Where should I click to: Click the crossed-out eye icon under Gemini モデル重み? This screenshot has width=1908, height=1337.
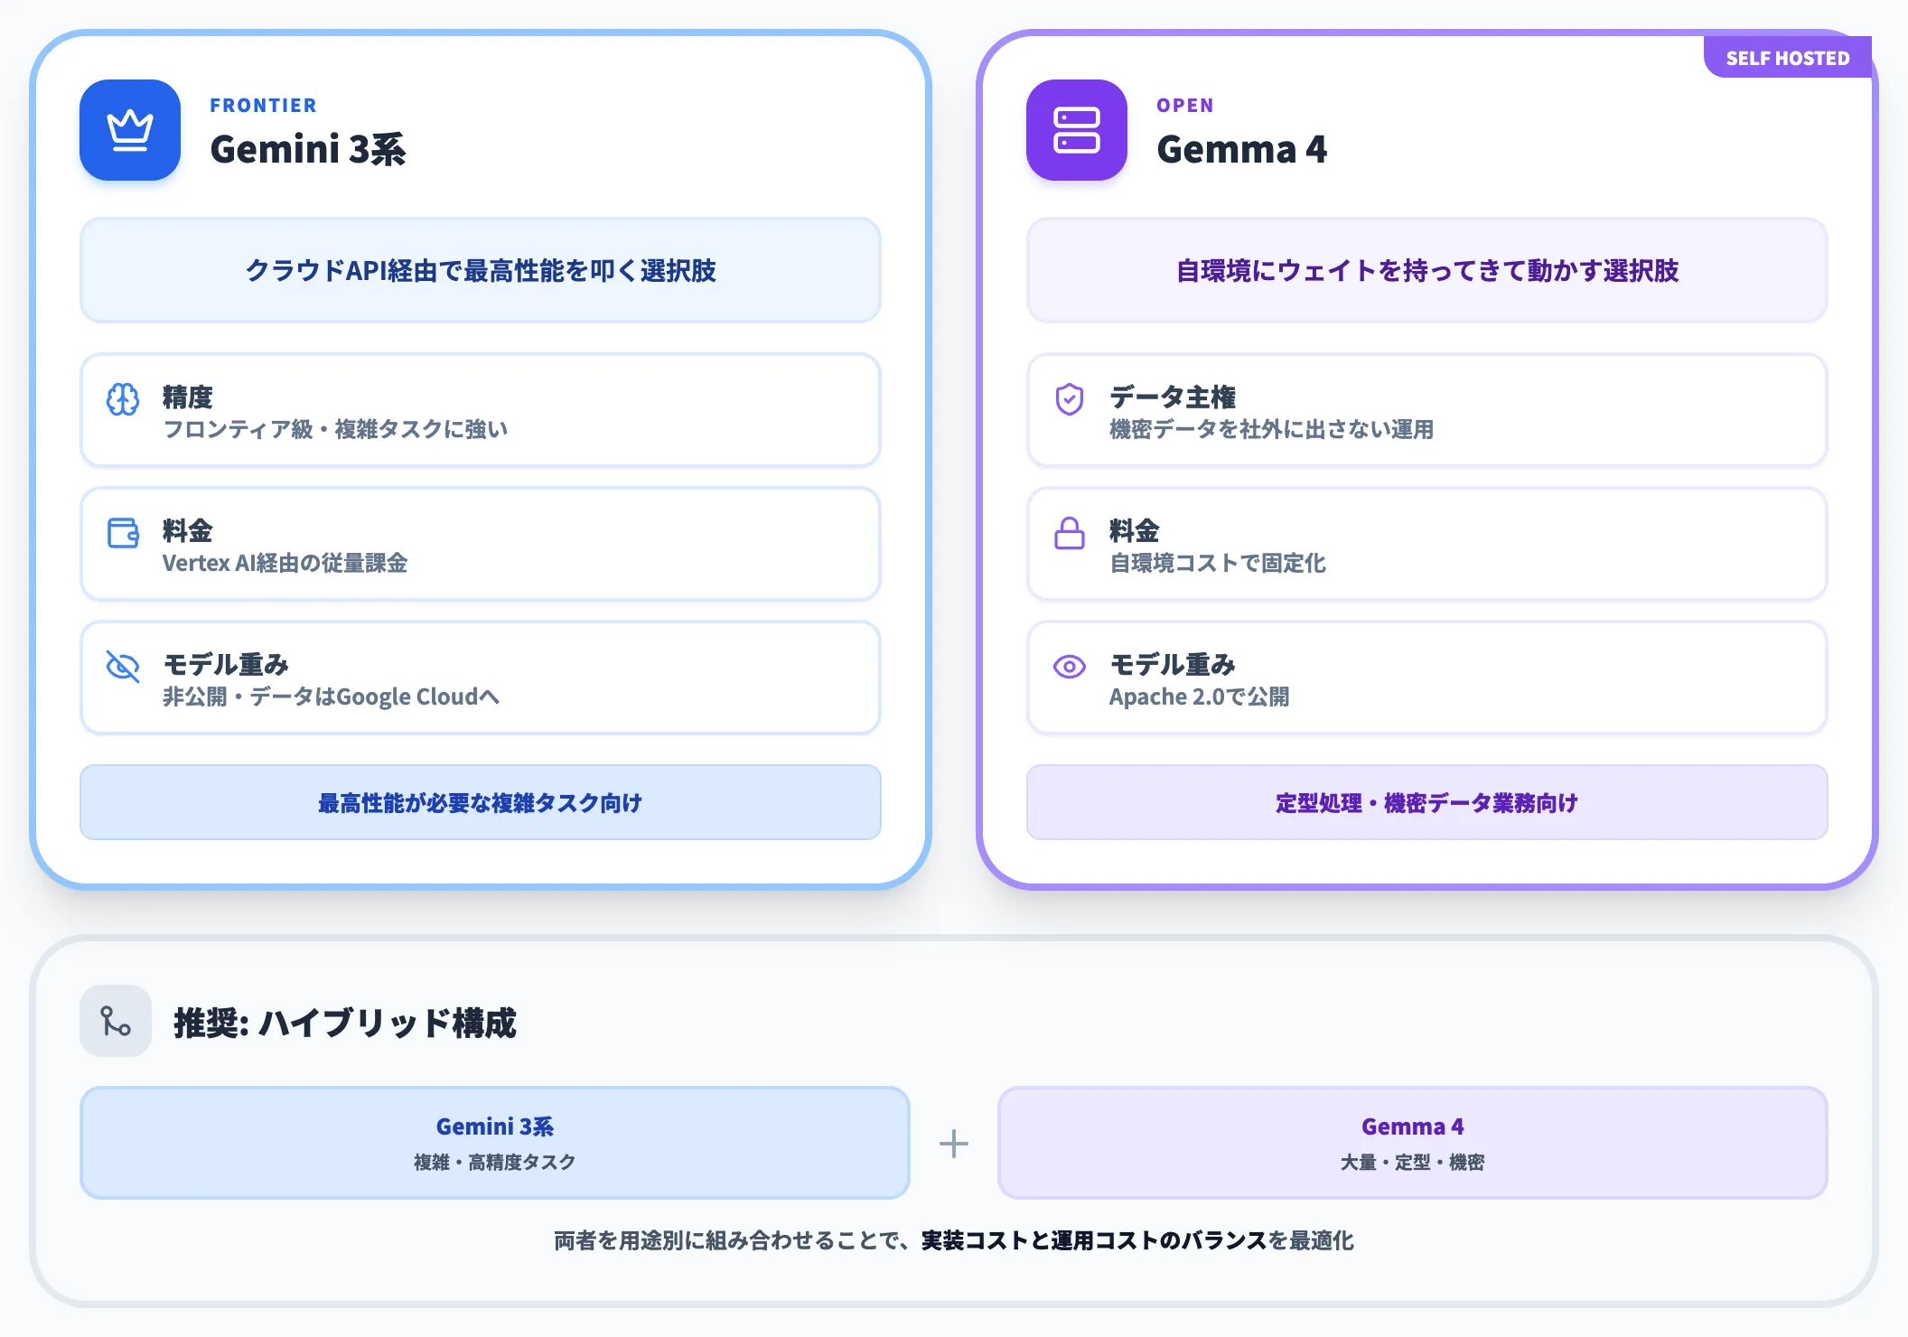[123, 667]
